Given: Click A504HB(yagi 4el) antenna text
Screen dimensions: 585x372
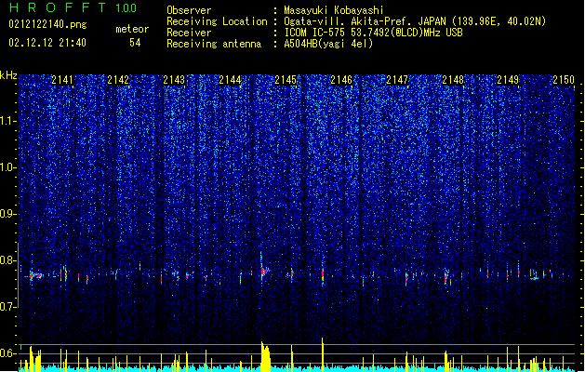Looking at the screenshot, I should coord(328,44).
